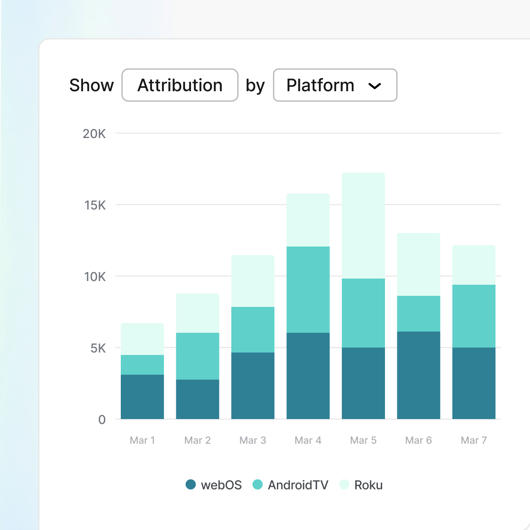Click the Mar 4 AndroidTV bar segment

point(308,290)
